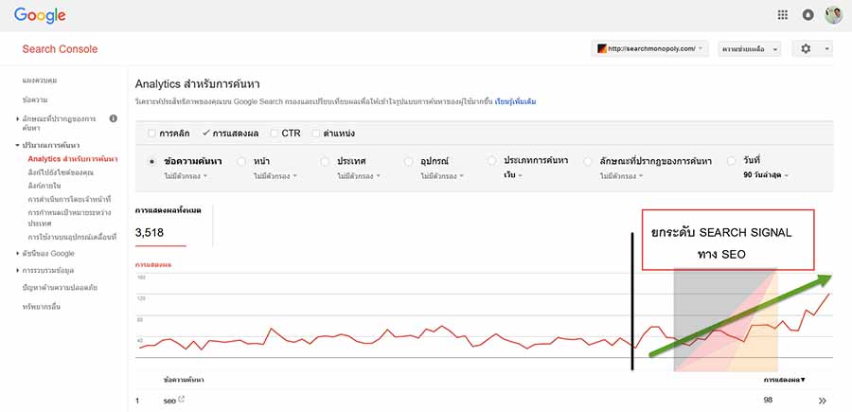
Task: Follow the เรียนรู้เพิ่มเติม (learn more) link
Action: pos(516,101)
